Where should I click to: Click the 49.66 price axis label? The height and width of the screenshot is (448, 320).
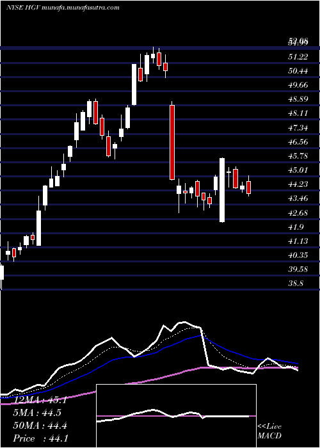point(298,85)
